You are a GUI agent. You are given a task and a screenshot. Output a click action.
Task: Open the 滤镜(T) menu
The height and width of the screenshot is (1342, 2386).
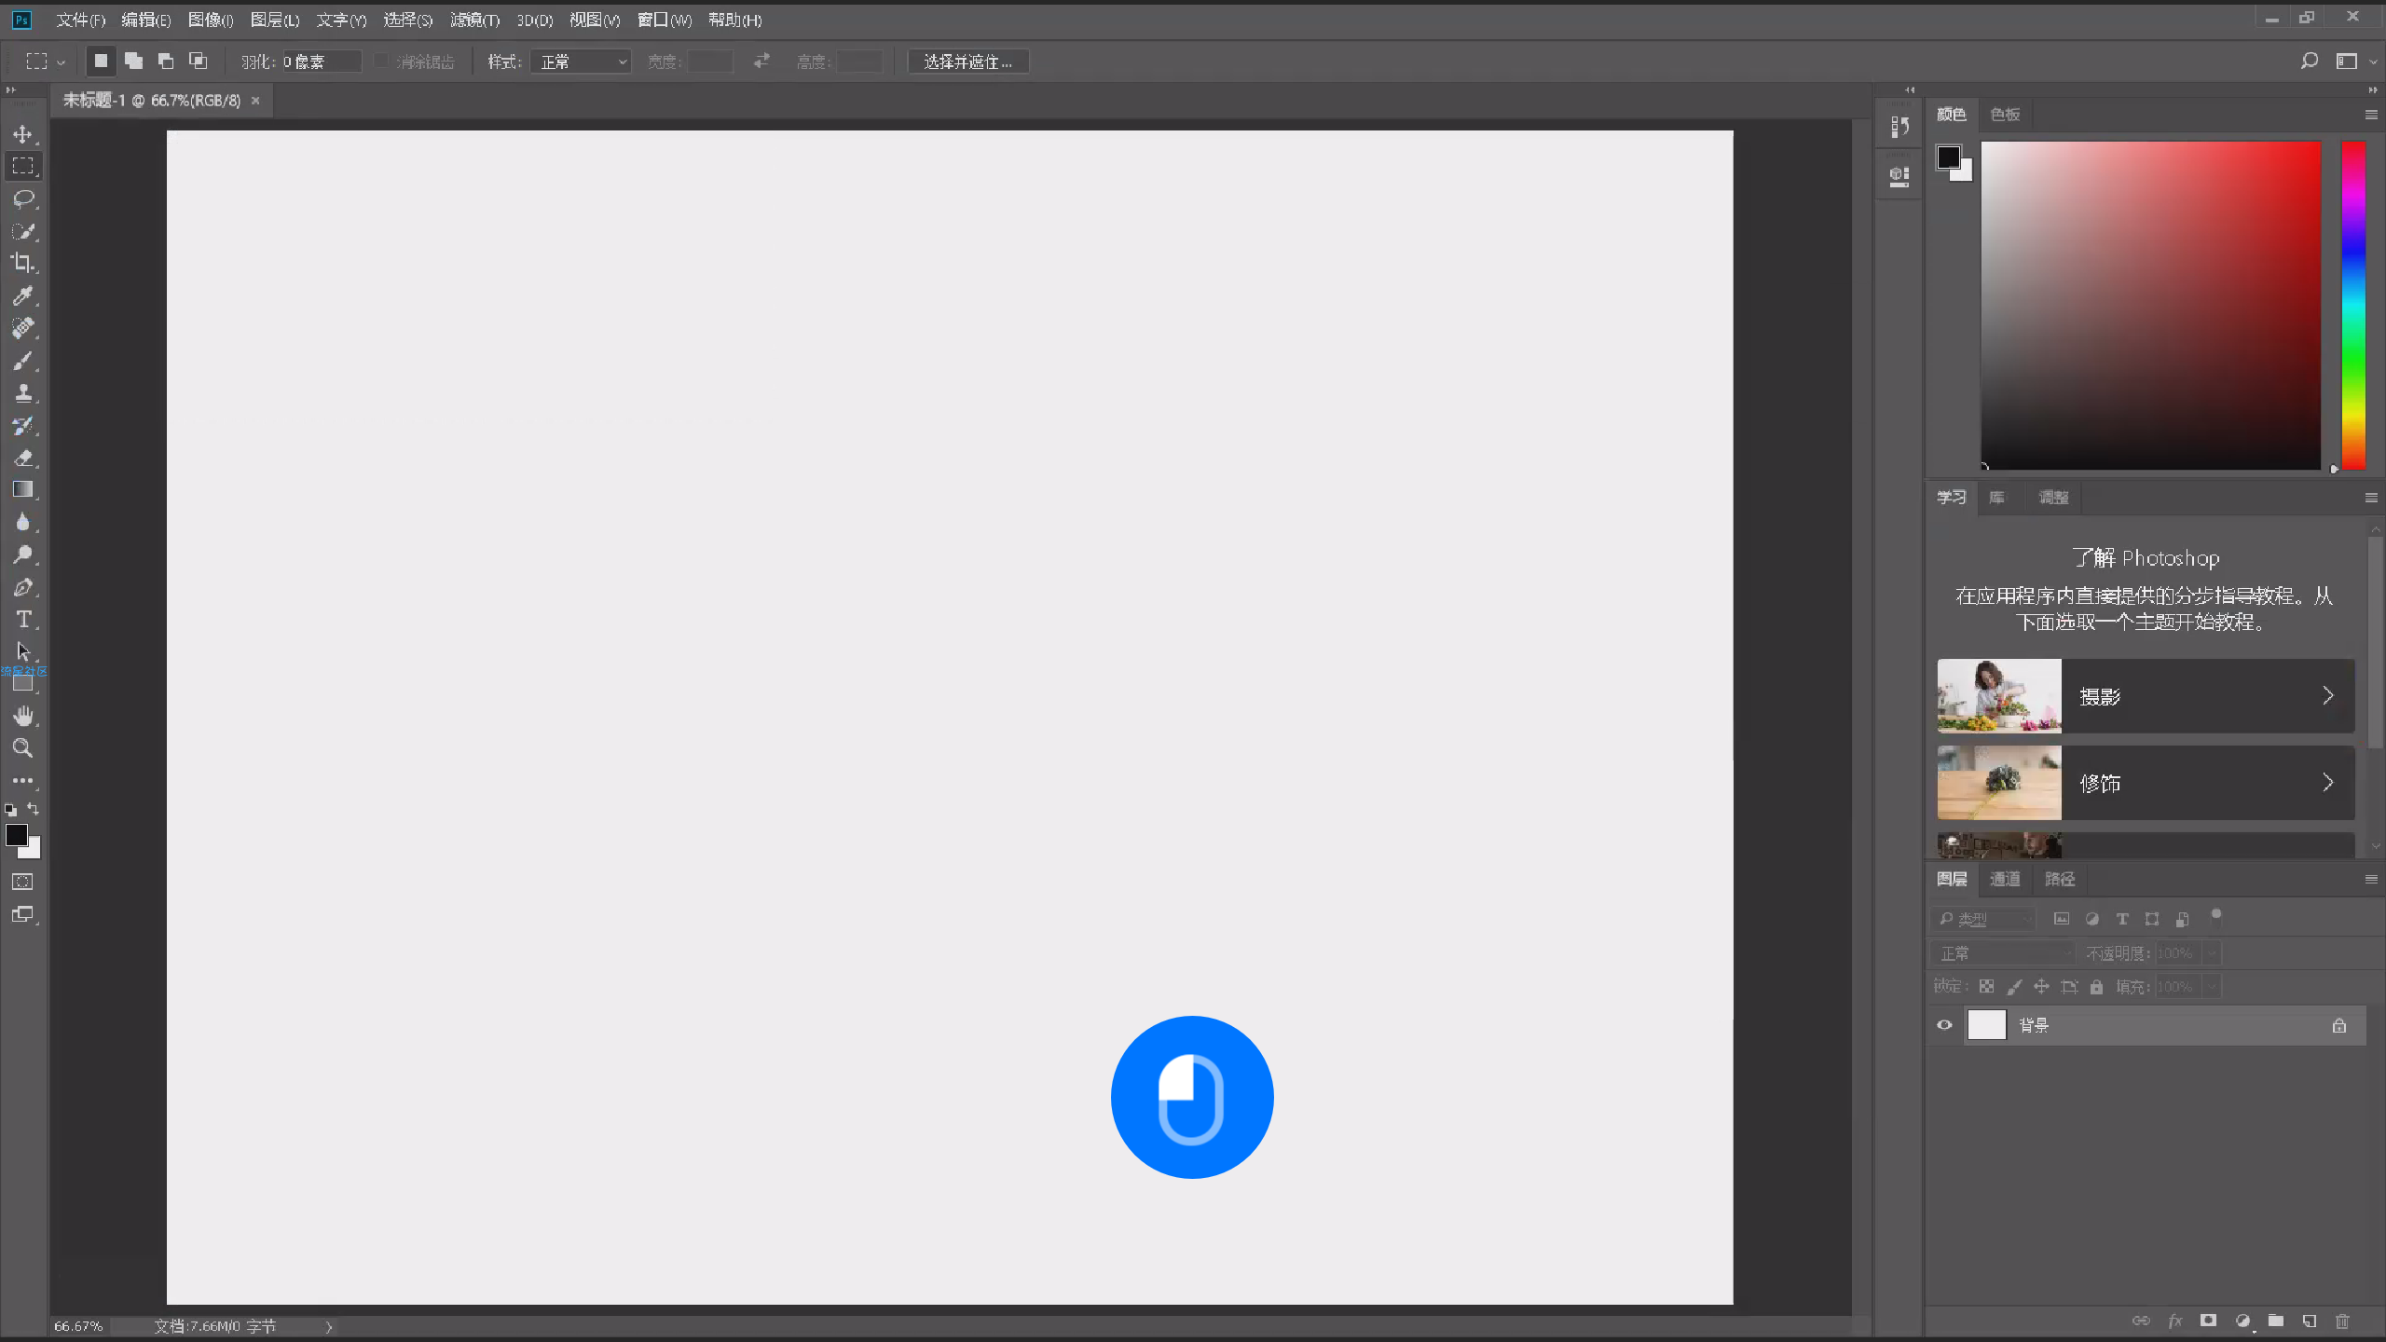(474, 20)
